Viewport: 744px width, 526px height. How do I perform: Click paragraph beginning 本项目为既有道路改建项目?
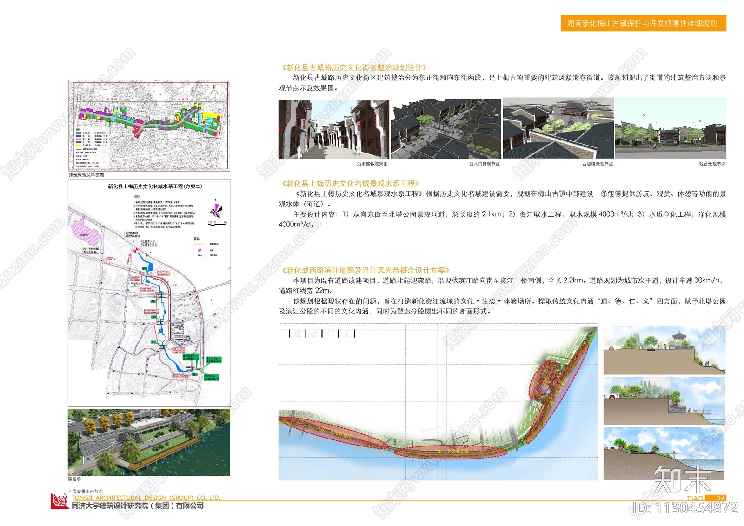pos(502,285)
